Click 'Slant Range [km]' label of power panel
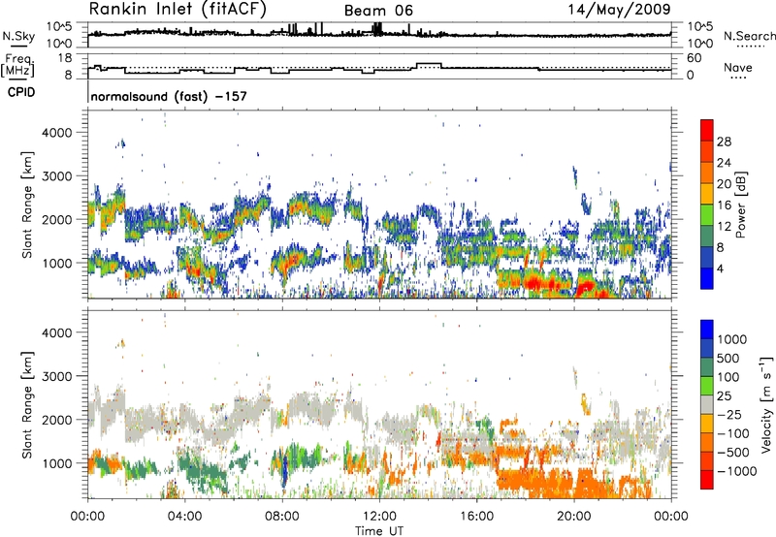 (x=27, y=205)
